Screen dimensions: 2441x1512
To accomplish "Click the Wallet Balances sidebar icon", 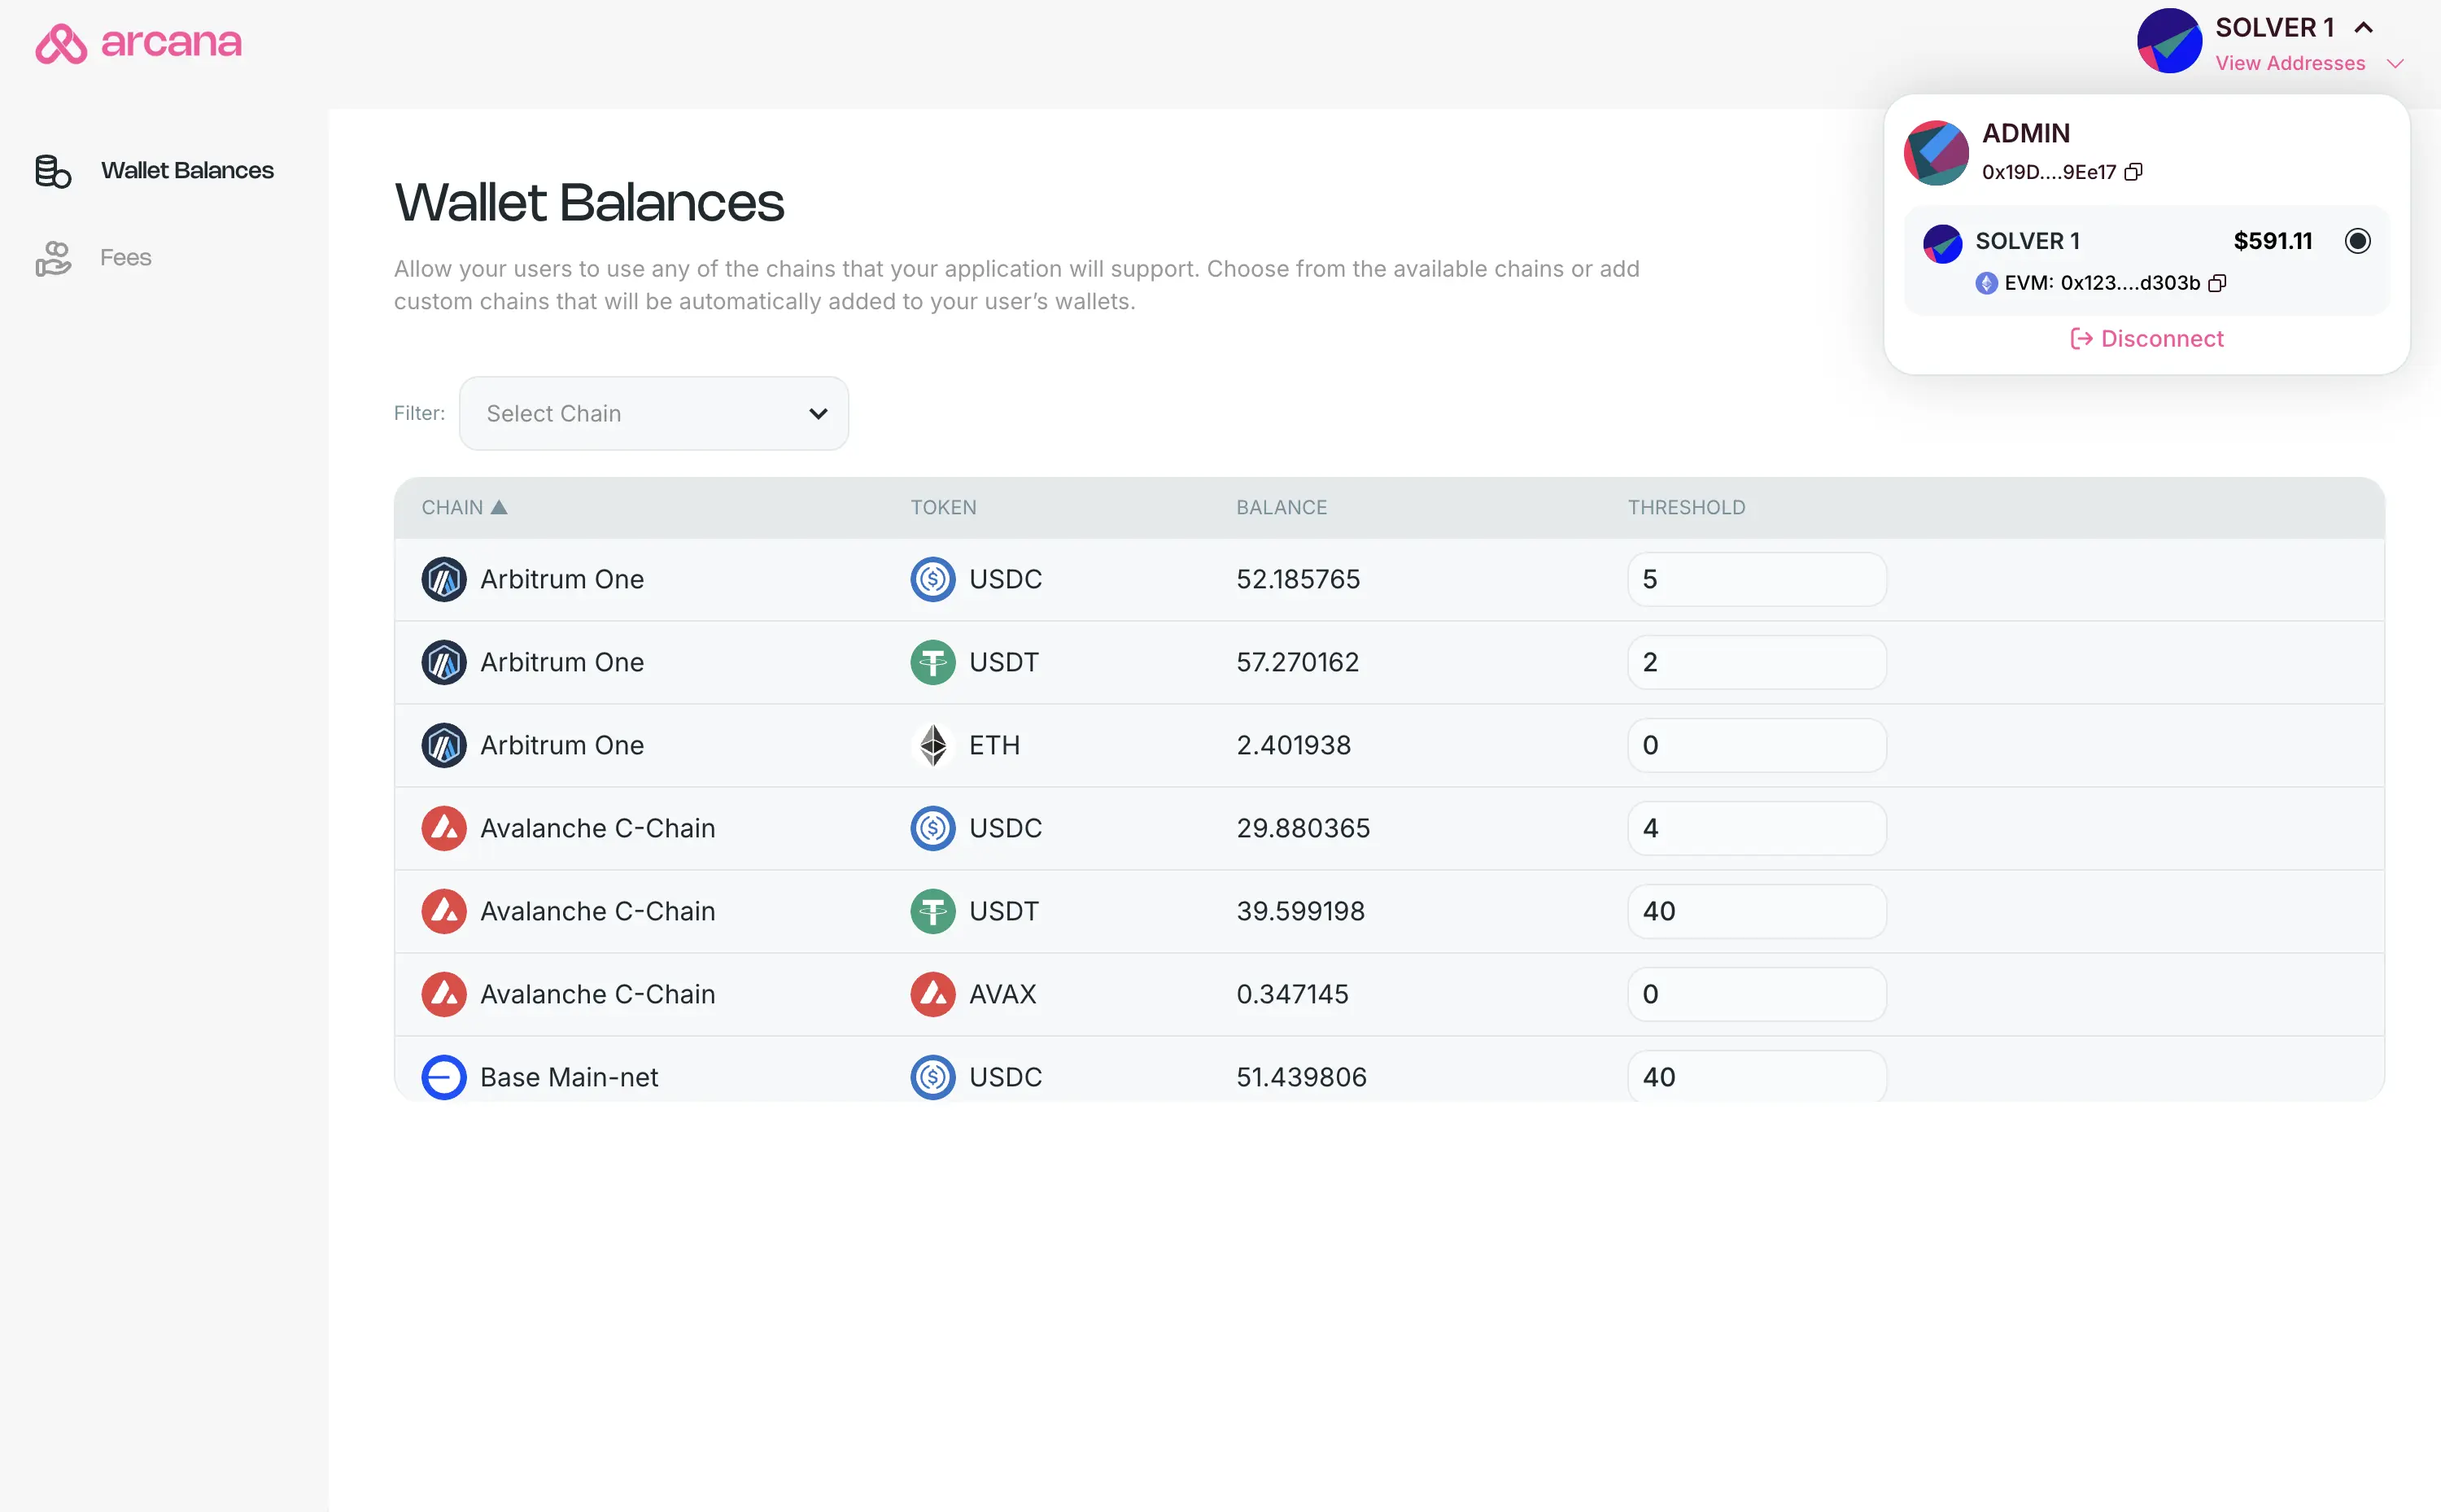I will 53,171.
